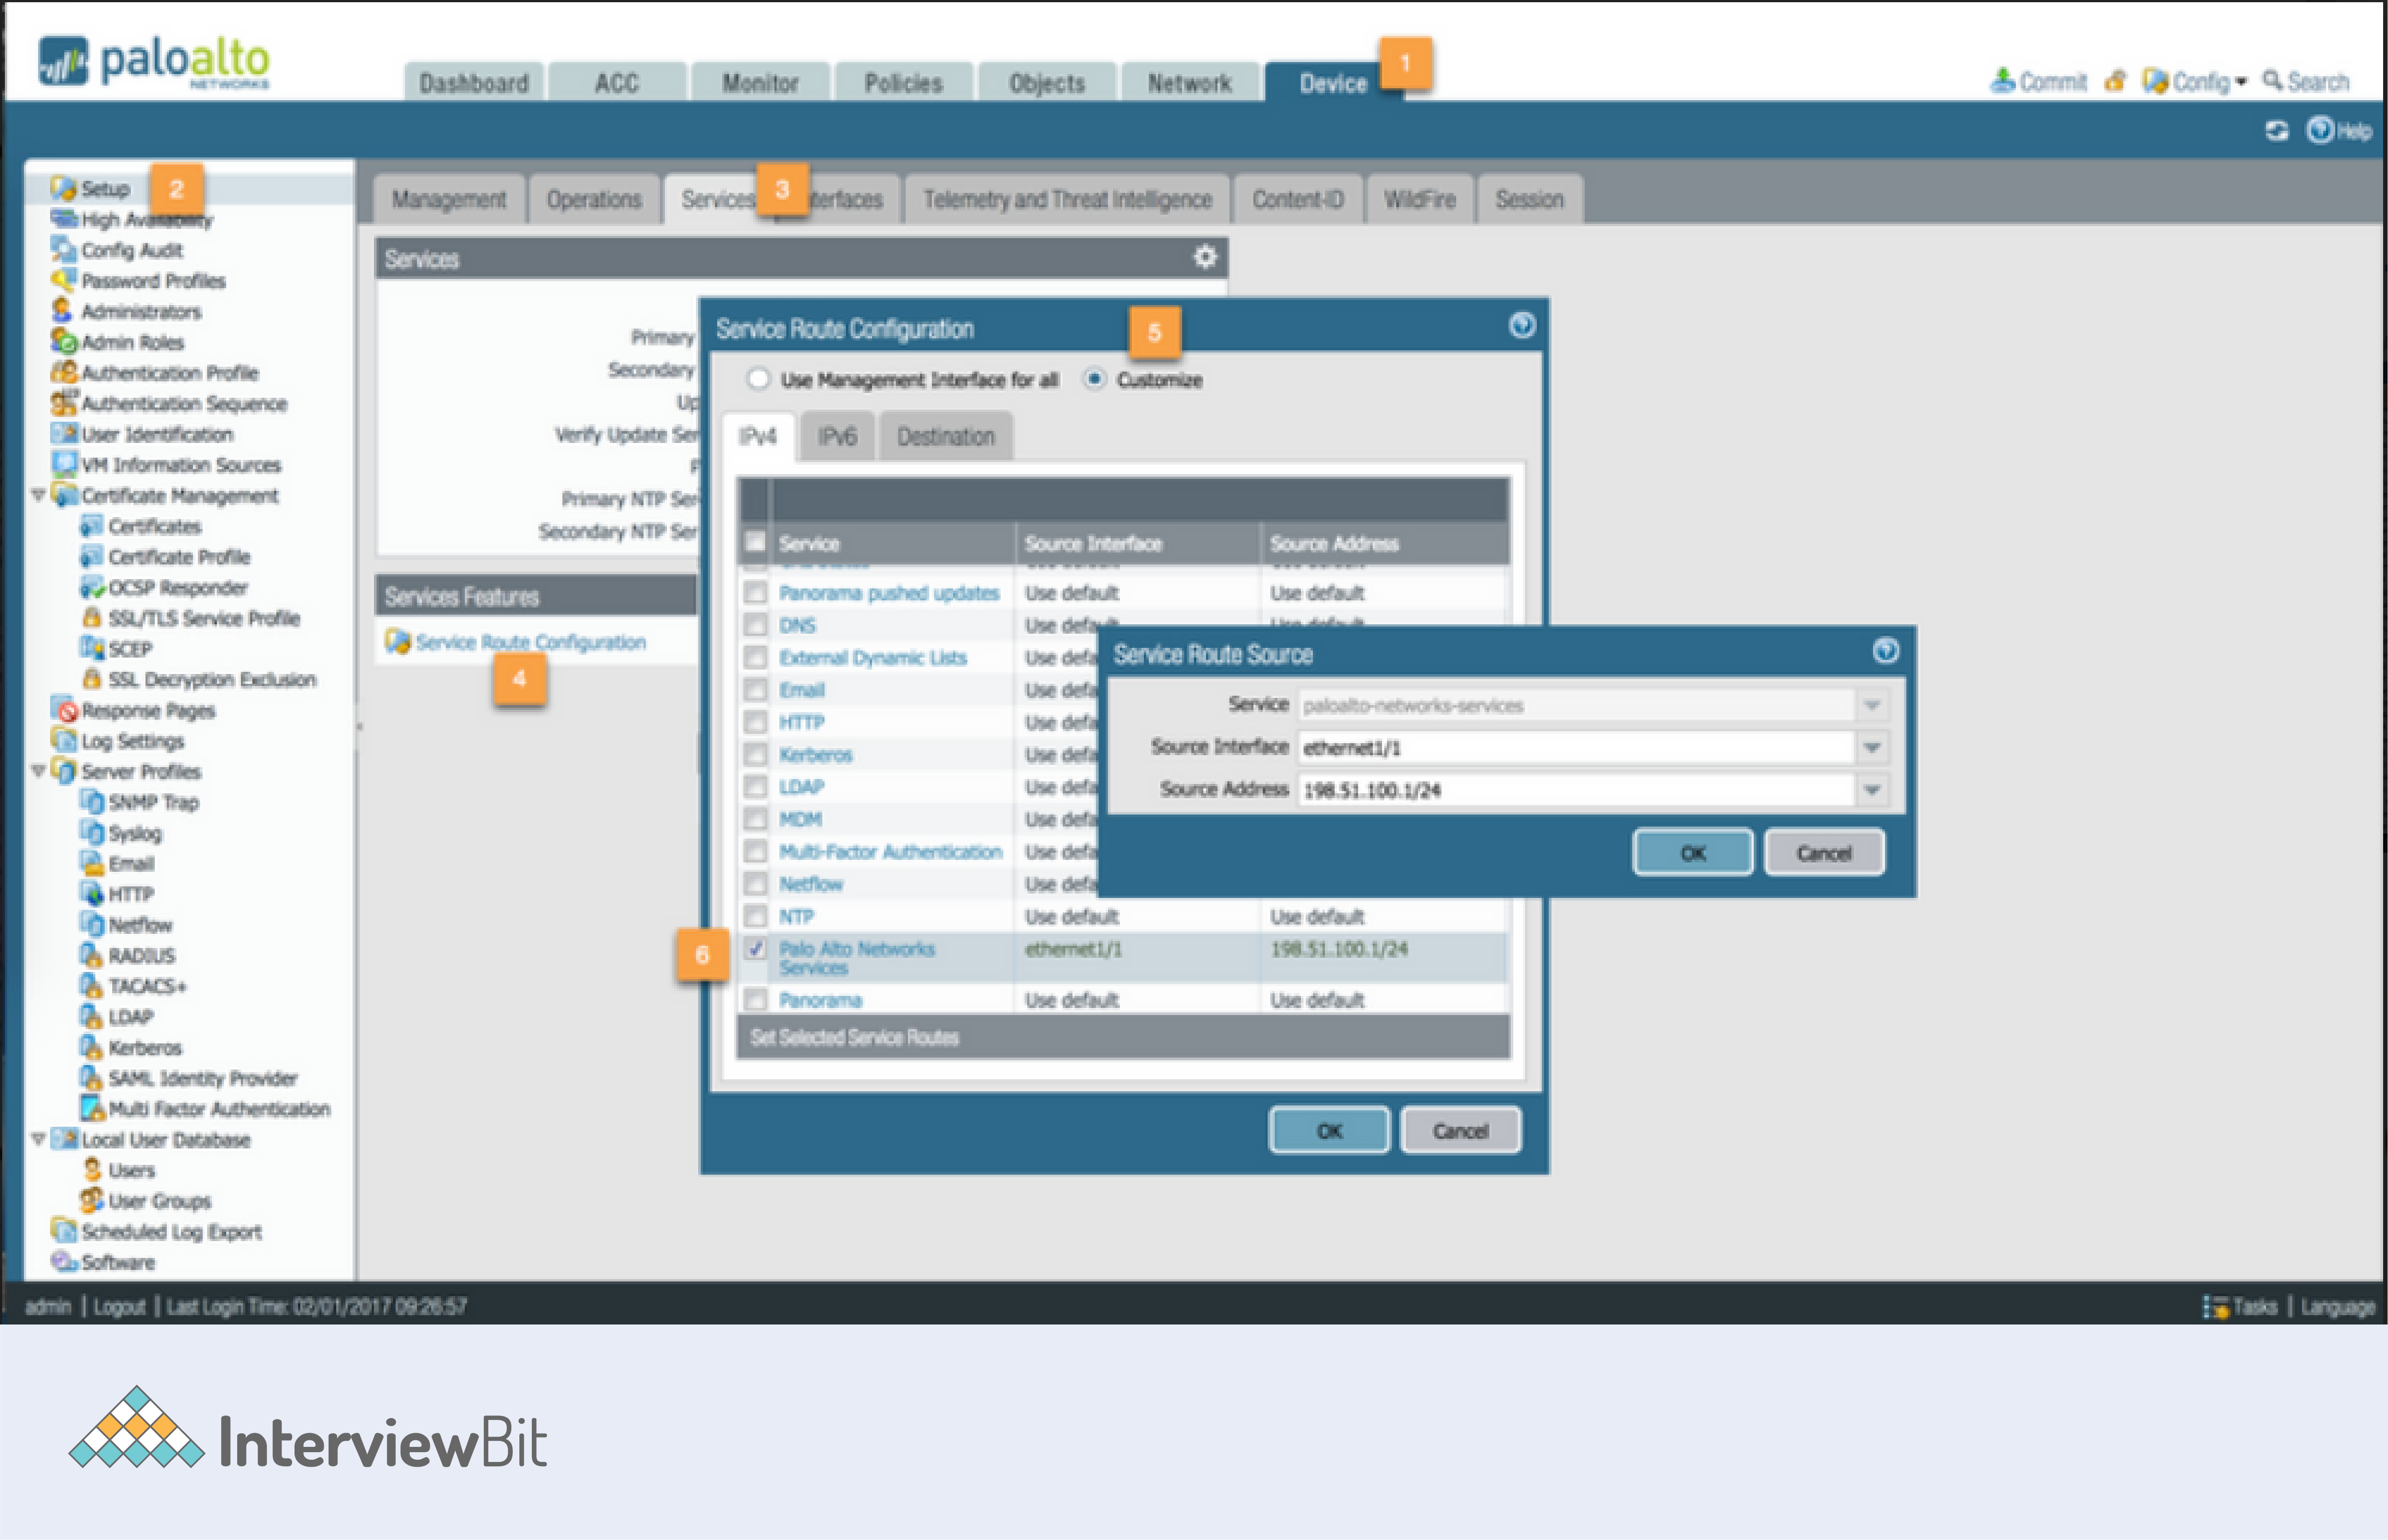2388x1540 pixels.
Task: Open the Management sub-tab
Action: [x=449, y=199]
